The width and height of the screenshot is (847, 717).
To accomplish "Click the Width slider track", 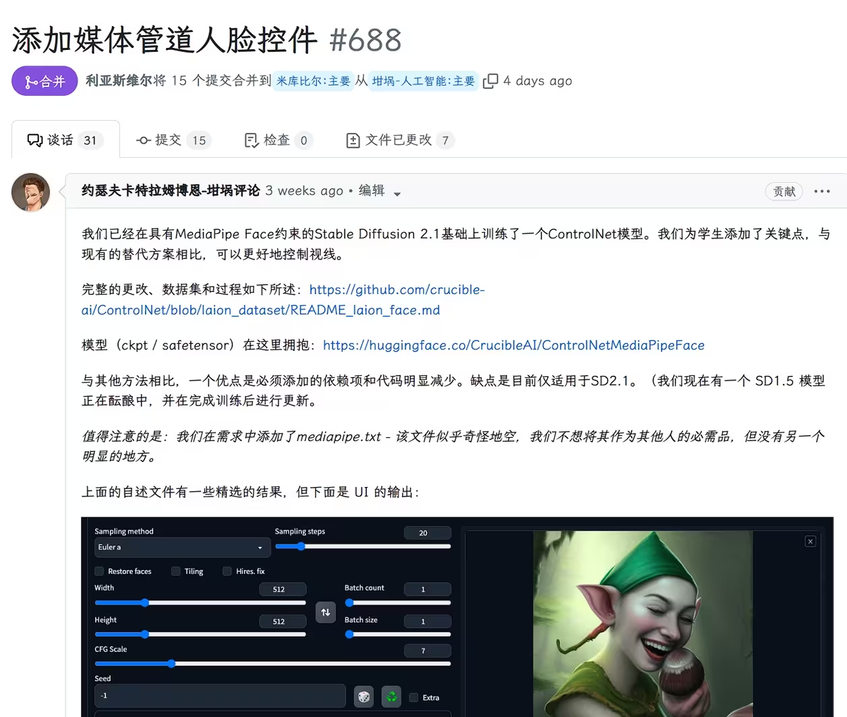I will [x=200, y=602].
